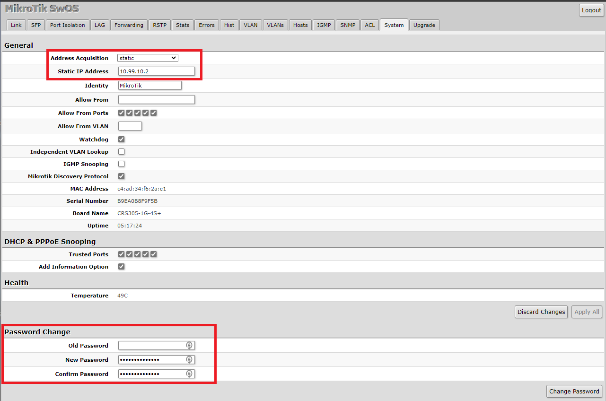The image size is (606, 401).
Task: Open the LAG tab
Action: click(100, 25)
